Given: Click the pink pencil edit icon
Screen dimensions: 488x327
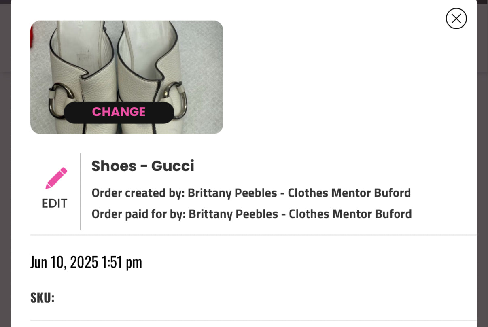Looking at the screenshot, I should (56, 178).
